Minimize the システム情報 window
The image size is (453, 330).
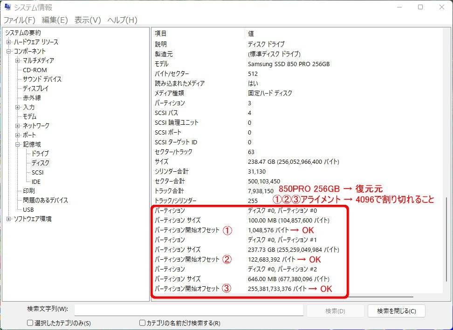(400, 7)
